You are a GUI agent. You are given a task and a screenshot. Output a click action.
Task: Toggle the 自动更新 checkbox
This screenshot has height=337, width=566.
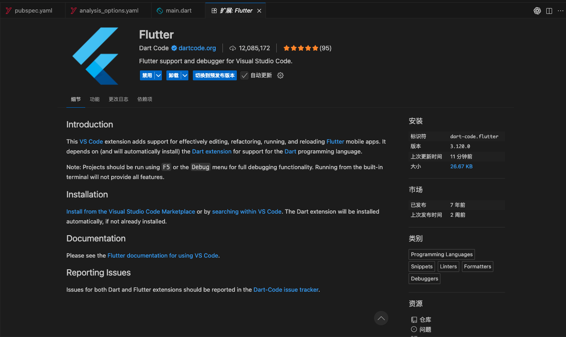point(244,75)
